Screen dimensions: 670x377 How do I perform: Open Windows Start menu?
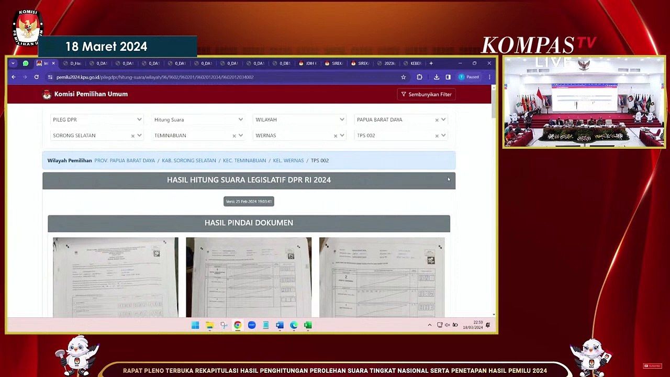pyautogui.click(x=195, y=325)
